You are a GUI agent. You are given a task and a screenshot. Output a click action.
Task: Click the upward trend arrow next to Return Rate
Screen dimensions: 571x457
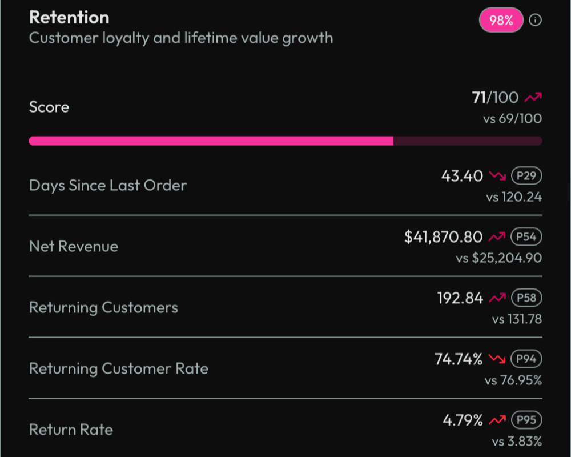tap(496, 420)
